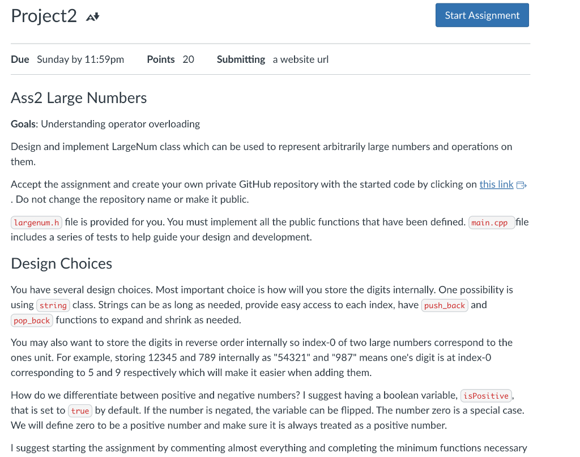This screenshot has width=580, height=457.
Task: Click the Project2 page title
Action: click(x=44, y=16)
